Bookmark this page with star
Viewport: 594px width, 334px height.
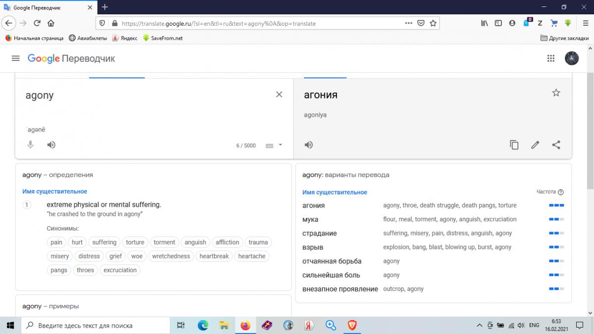tap(433, 23)
